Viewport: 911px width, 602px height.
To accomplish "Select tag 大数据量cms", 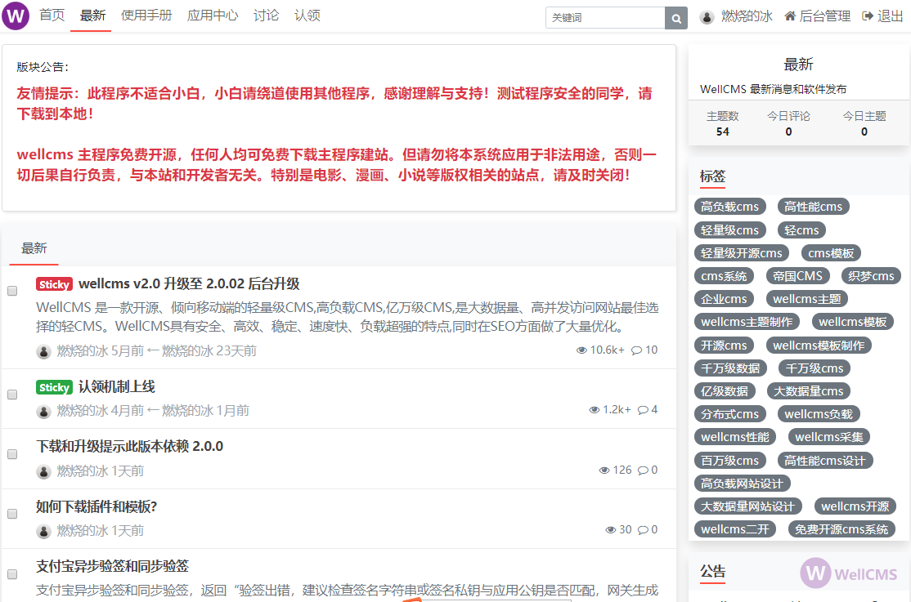I will pos(808,392).
